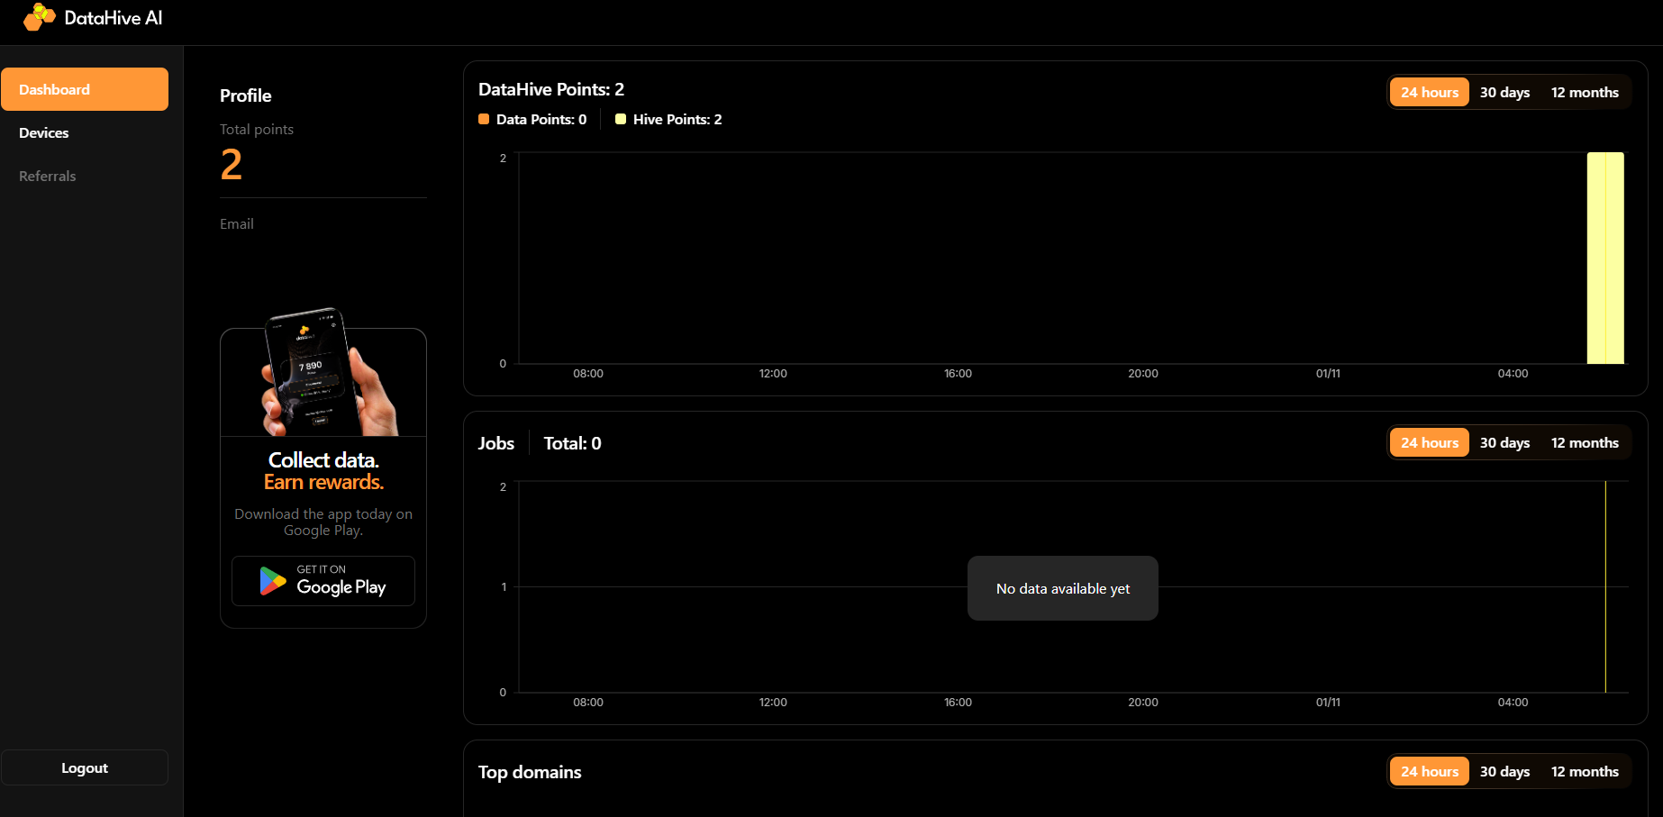Click the yellow marker line in Jobs chart
This screenshot has width=1663, height=817.
pos(1605,586)
